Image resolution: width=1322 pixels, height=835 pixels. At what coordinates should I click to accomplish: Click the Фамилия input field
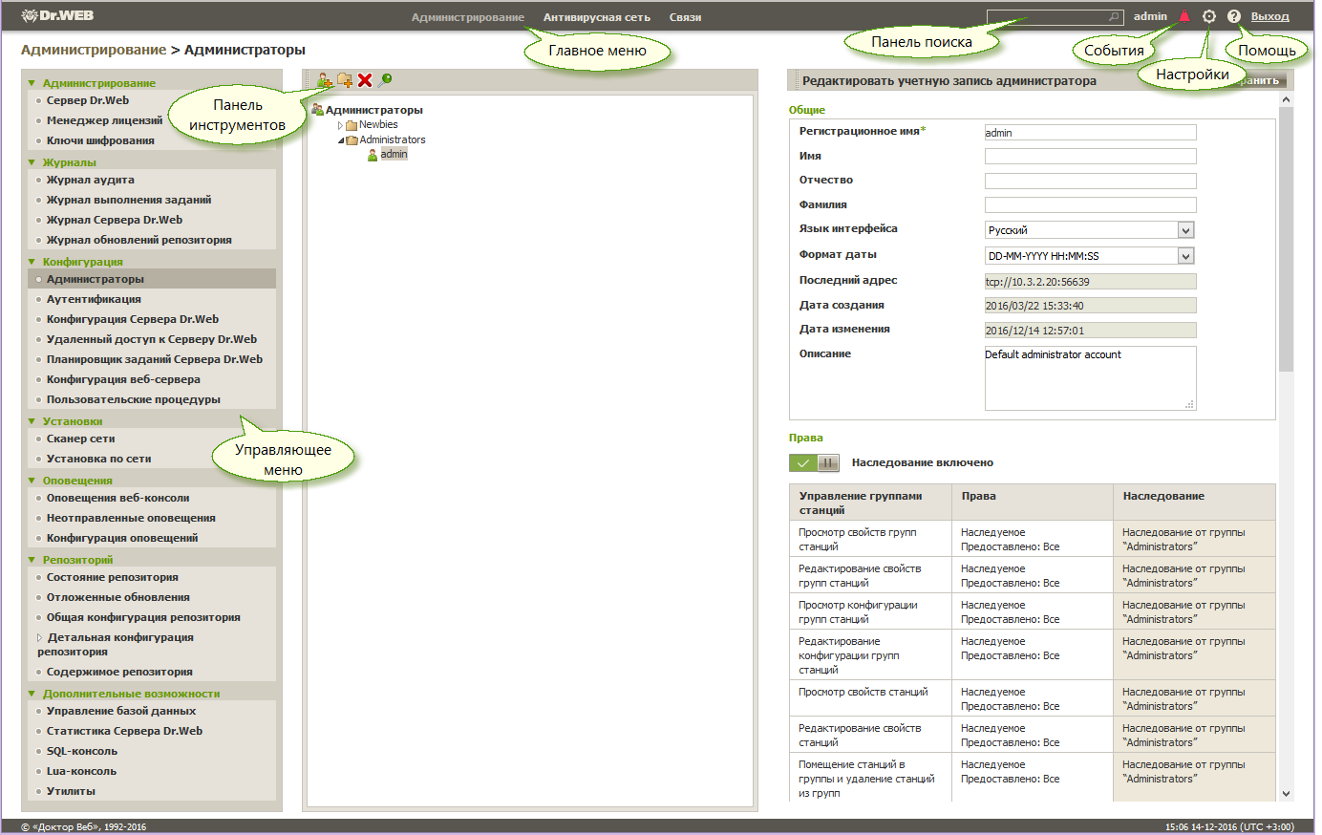click(x=1090, y=205)
